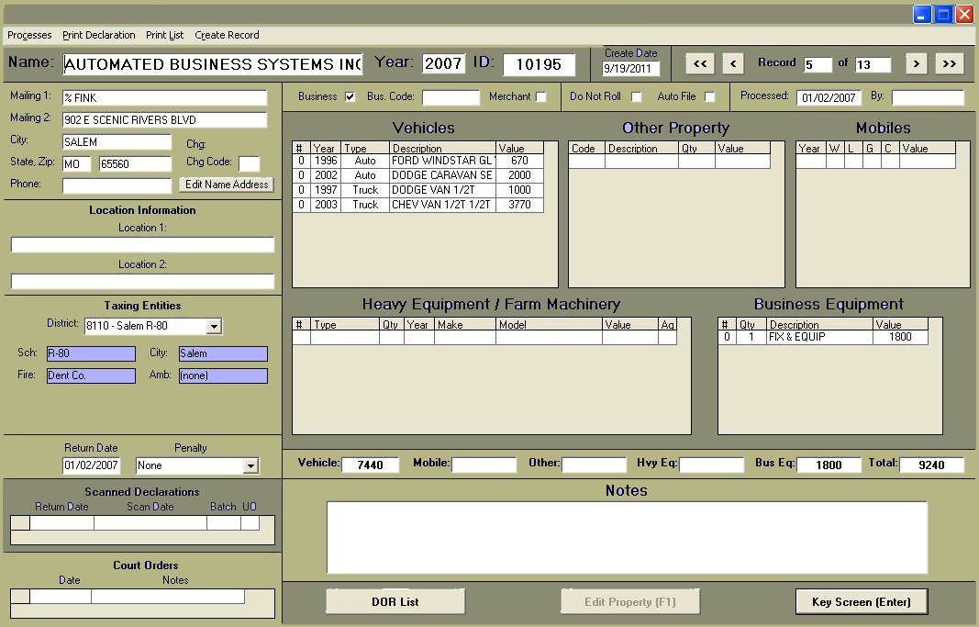This screenshot has height=627, width=979.
Task: Advance to the next record
Action: 916,63
